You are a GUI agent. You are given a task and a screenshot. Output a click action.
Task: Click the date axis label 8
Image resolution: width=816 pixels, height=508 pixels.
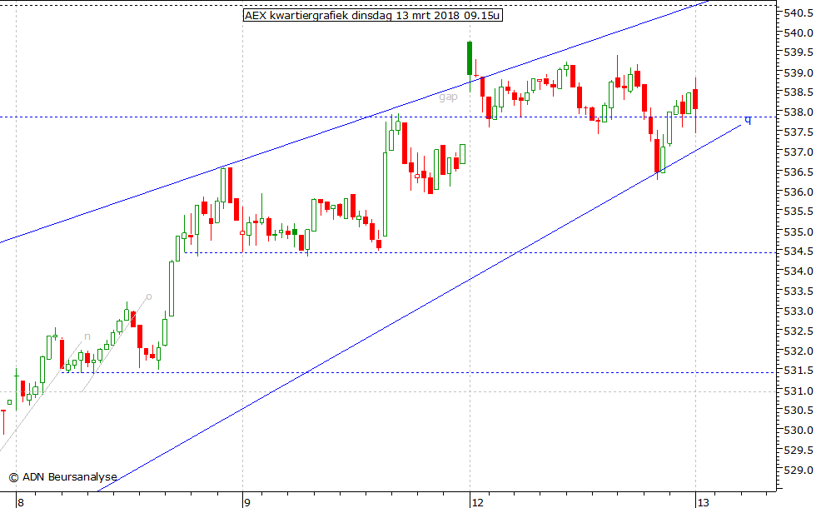(x=21, y=502)
